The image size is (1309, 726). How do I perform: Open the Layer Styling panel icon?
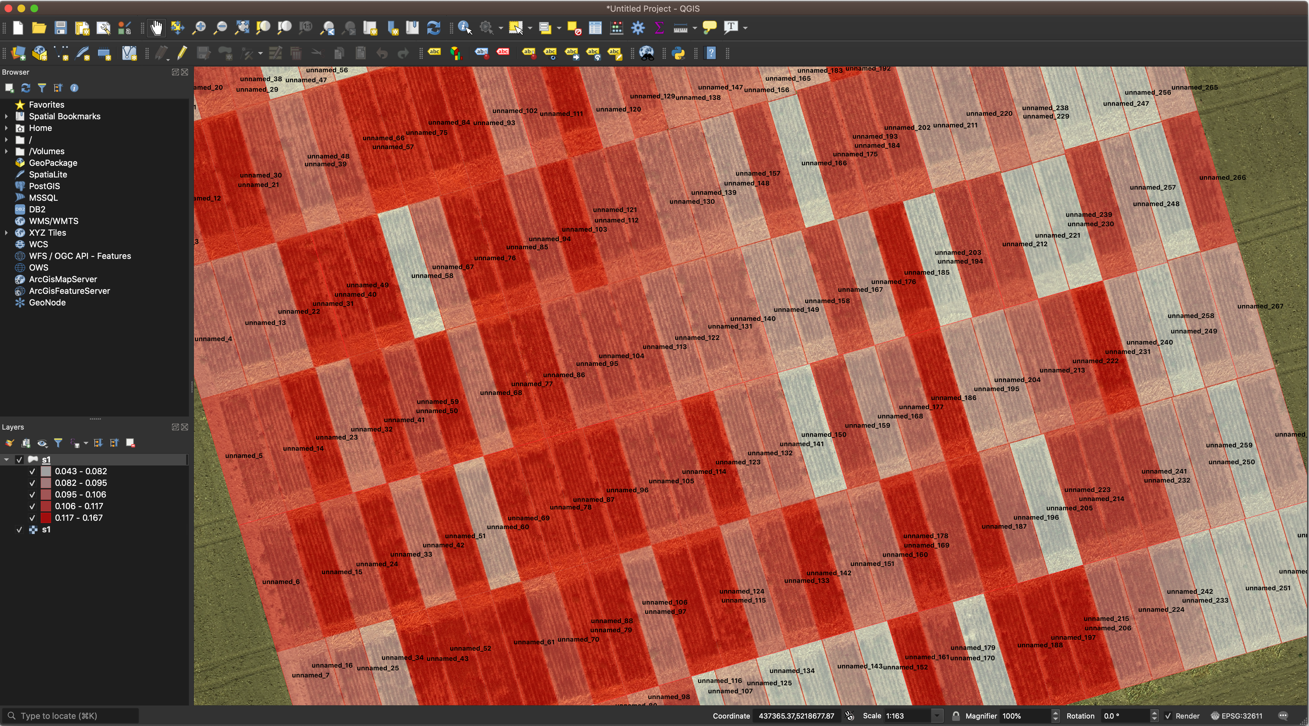[x=10, y=443]
